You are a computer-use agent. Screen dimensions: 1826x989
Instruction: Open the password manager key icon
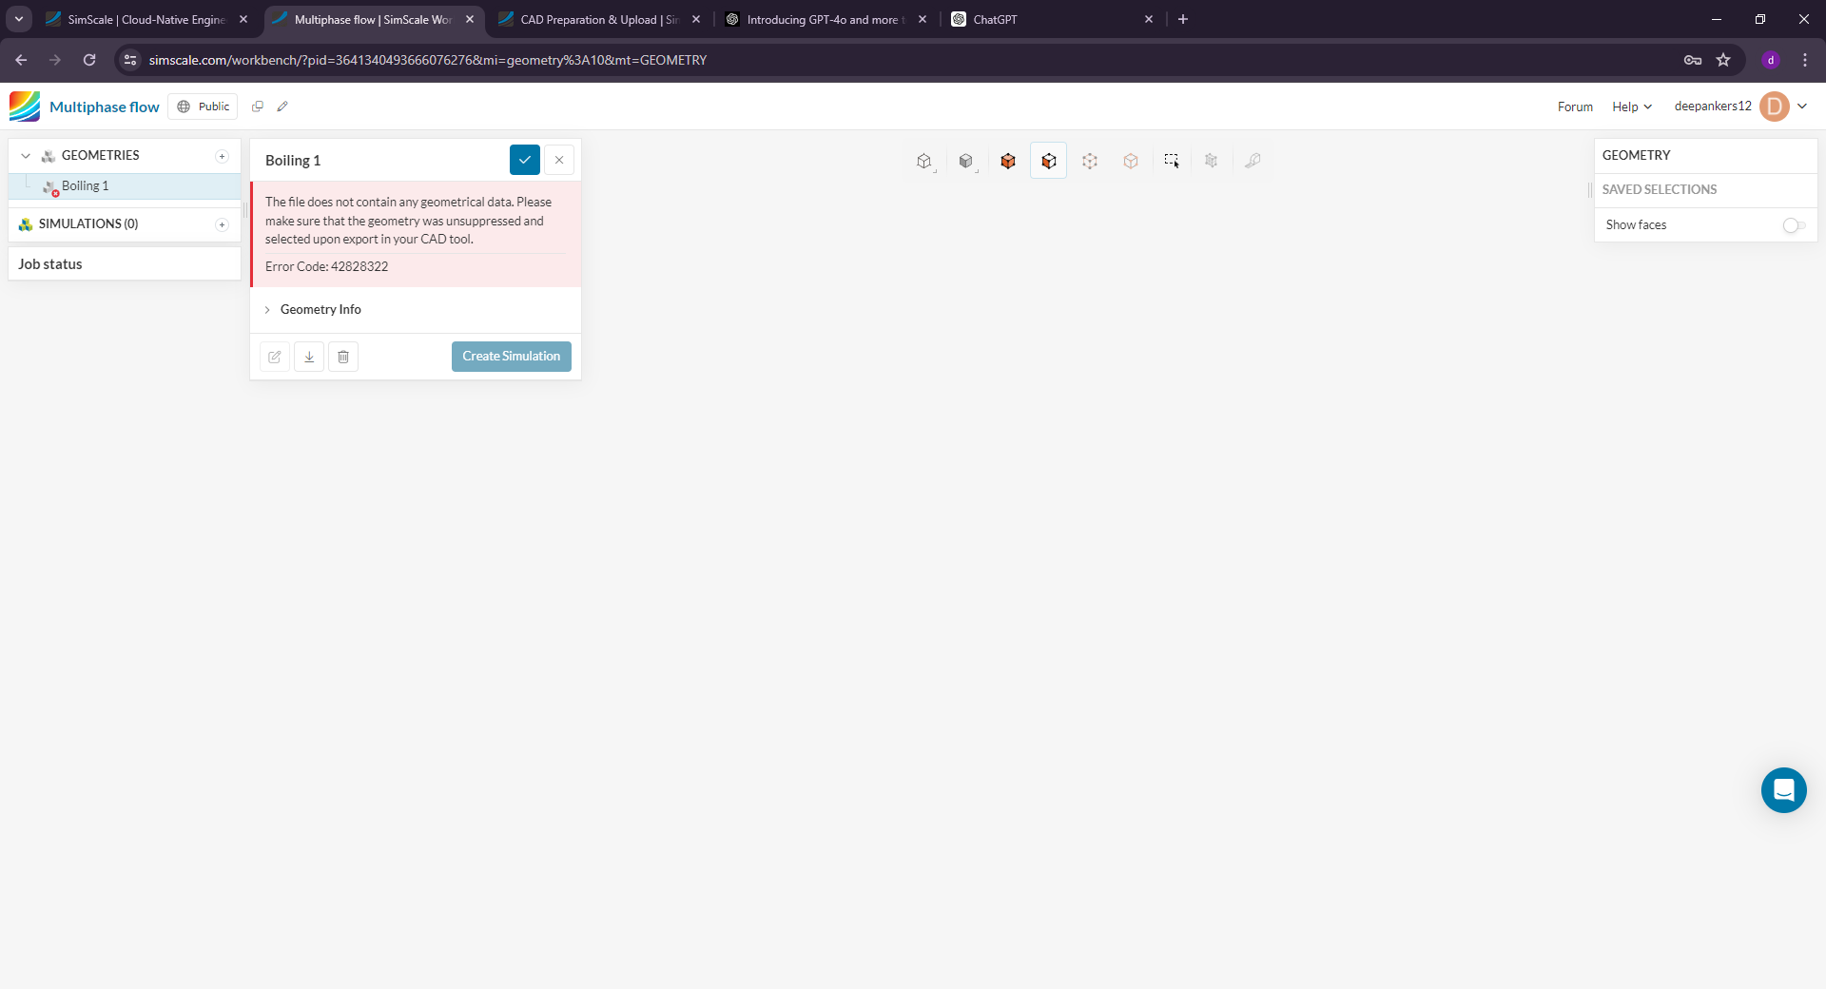click(x=1693, y=60)
